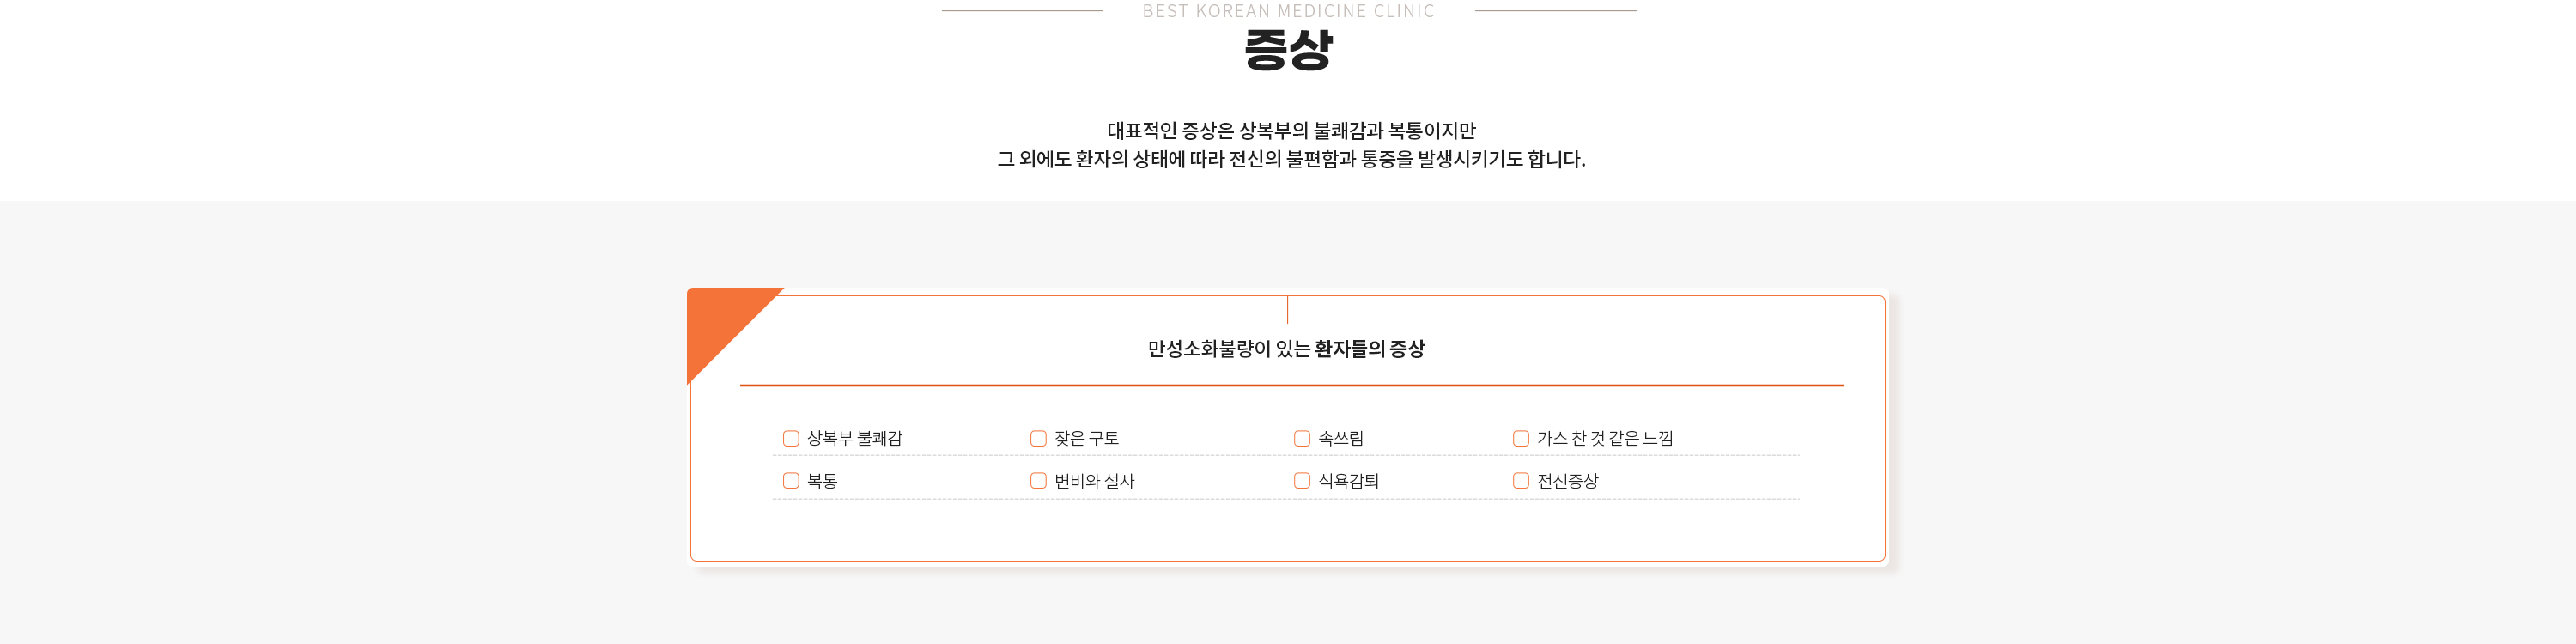The image size is (2576, 644).
Task: Click the 식욕감퇴 symptom label
Action: point(1348,481)
